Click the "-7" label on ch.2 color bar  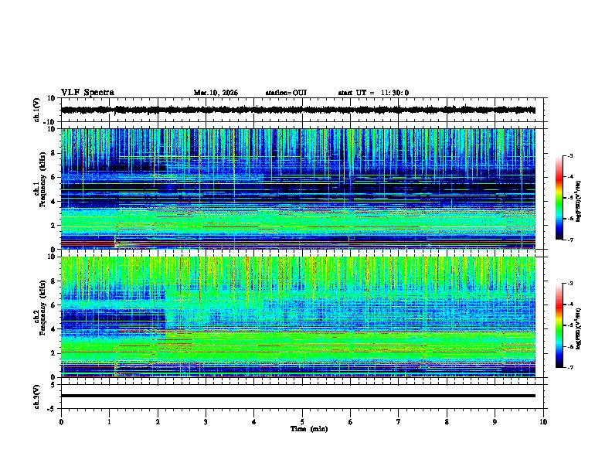point(569,368)
